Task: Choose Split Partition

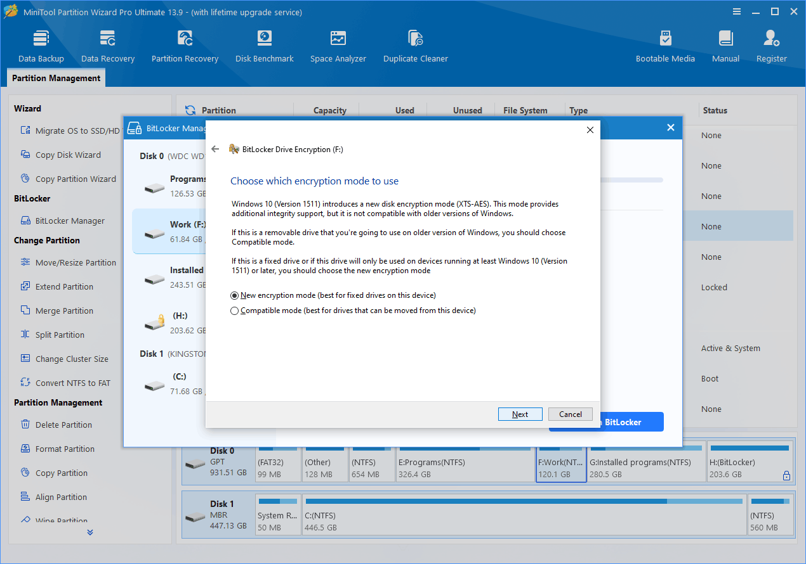Action: pyautogui.click(x=52, y=335)
